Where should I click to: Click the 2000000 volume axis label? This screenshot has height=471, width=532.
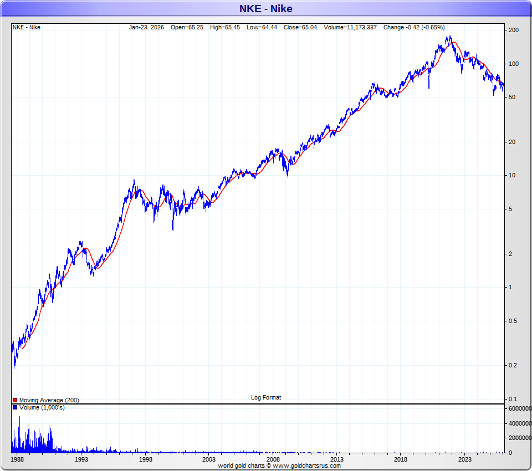(520, 438)
